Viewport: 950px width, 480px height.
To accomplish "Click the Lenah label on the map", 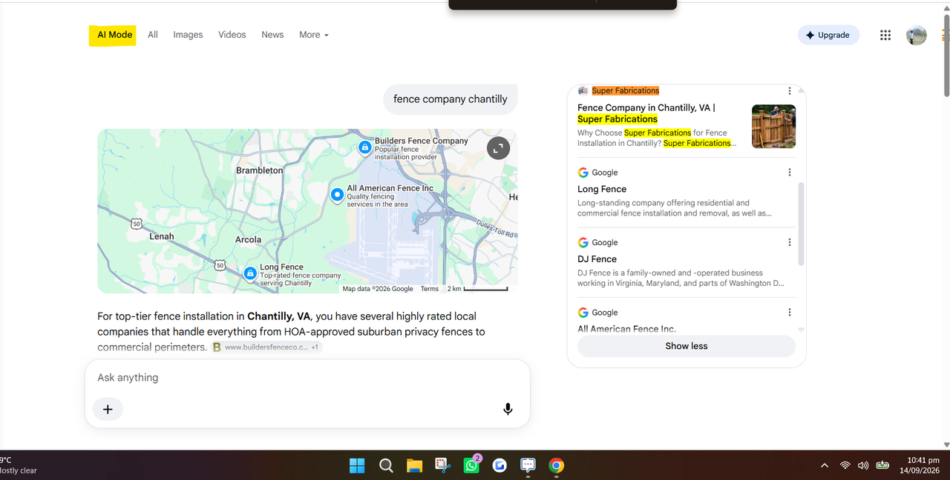I will (162, 237).
